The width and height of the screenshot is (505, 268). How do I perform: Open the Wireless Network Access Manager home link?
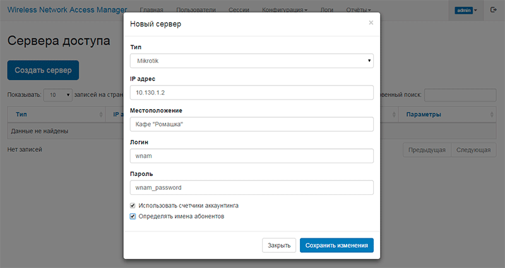pyautogui.click(x=67, y=9)
